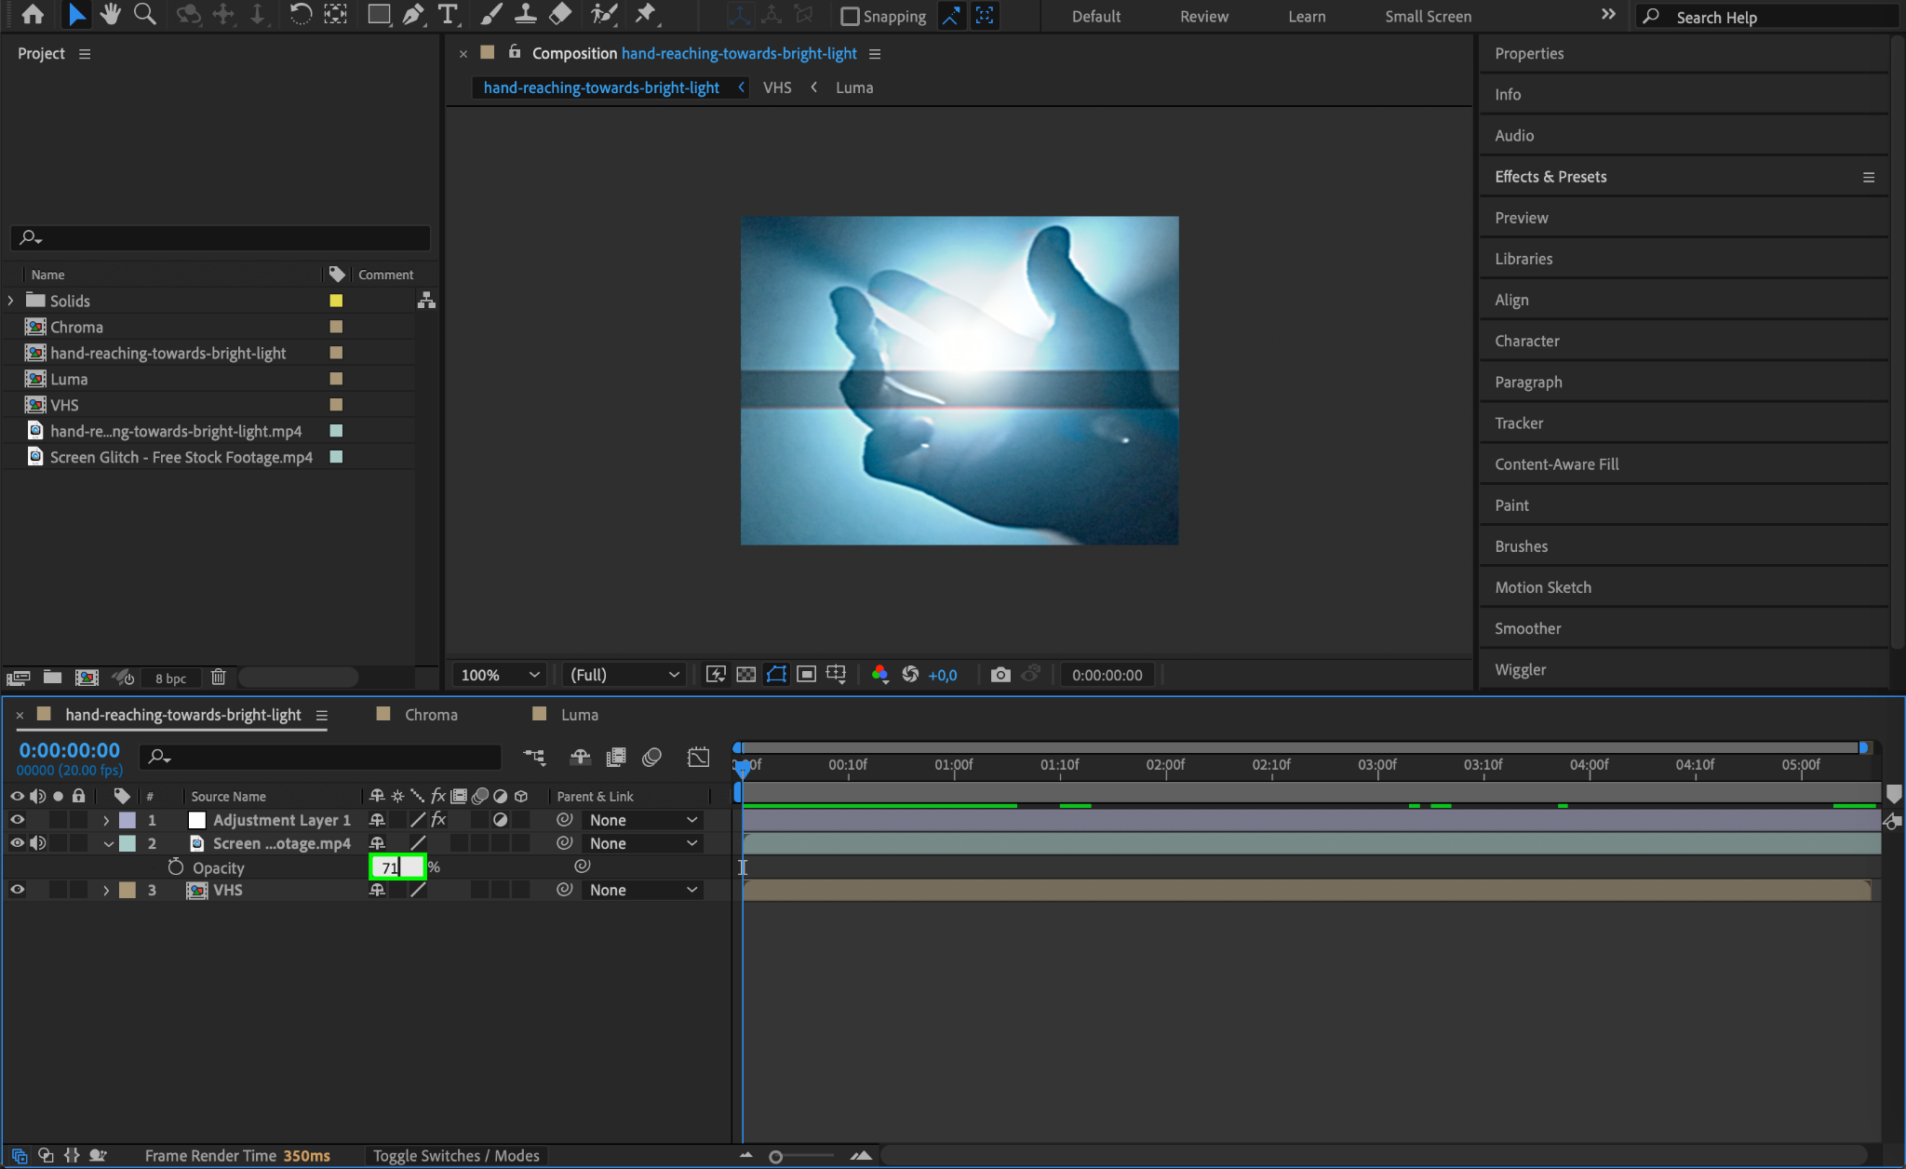1906x1169 pixels.
Task: Click Toggle Switches / Modes button
Action: pyautogui.click(x=456, y=1155)
